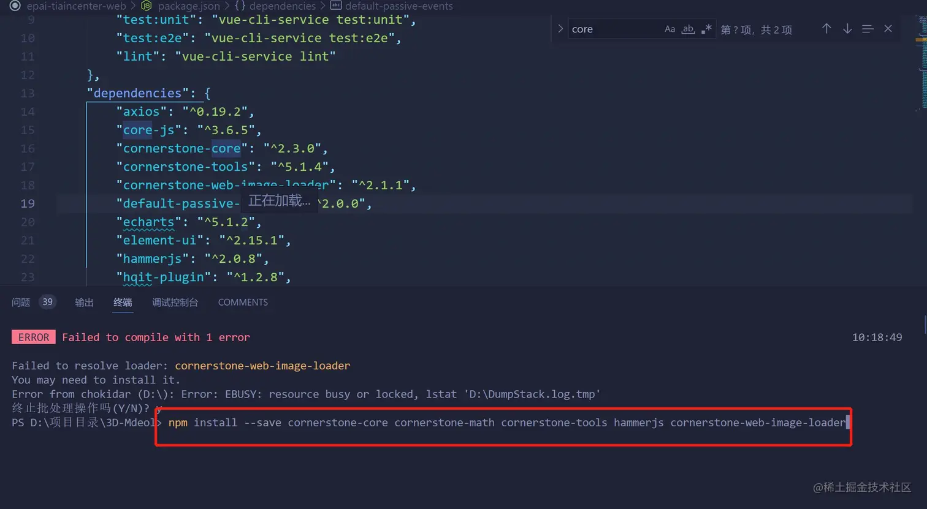Click the previous match up-arrow in search widget
This screenshot has width=927, height=509.
[x=826, y=28]
